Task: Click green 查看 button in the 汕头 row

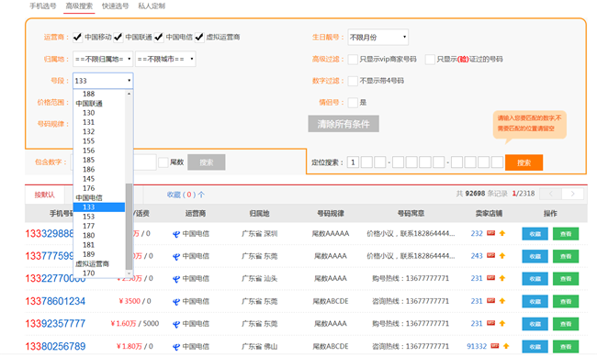Action: coord(566,279)
